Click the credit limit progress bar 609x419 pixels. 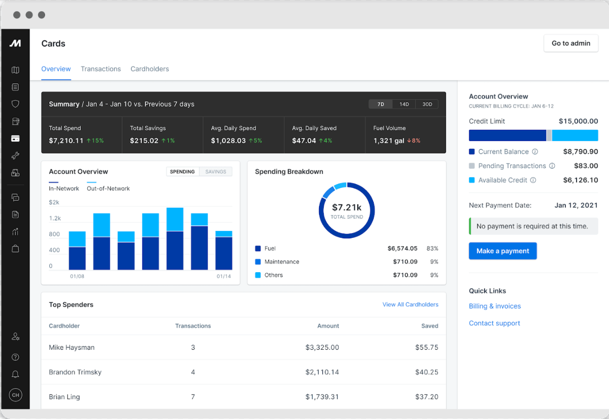click(x=533, y=135)
